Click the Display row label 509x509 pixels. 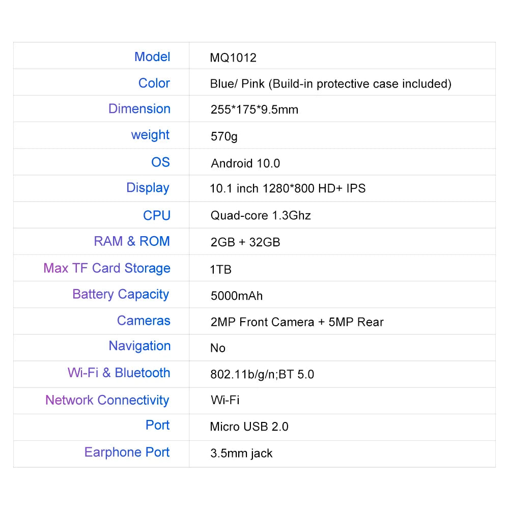[148, 188]
